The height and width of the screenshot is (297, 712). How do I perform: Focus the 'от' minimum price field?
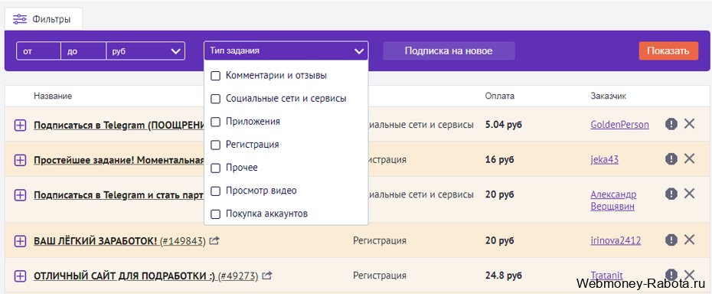(38, 51)
